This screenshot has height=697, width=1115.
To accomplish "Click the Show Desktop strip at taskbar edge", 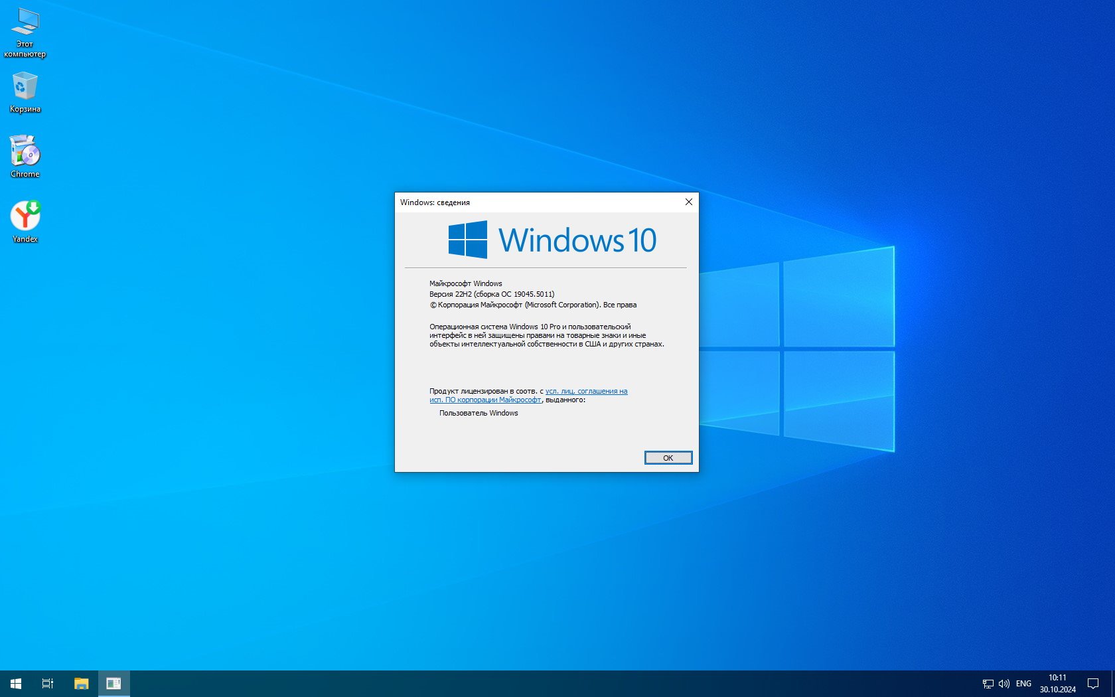I will click(1113, 684).
